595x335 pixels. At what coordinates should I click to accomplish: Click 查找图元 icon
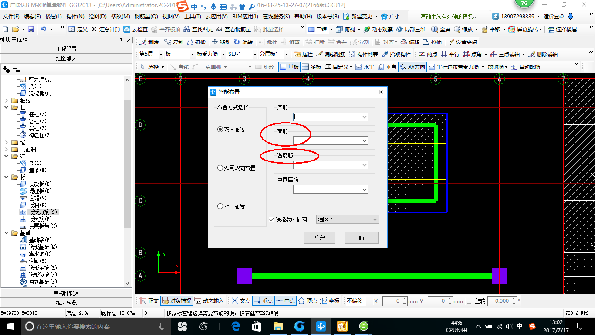coord(199,29)
